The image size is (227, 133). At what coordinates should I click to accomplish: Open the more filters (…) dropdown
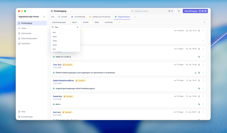(x=121, y=22)
